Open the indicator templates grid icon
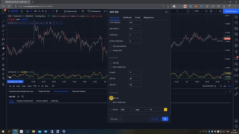The width and height of the screenshot is (239, 134). tap(83, 11)
